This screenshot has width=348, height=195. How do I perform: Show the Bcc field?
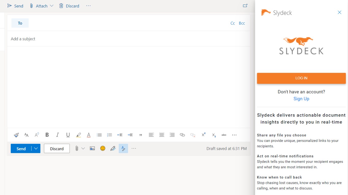242,23
